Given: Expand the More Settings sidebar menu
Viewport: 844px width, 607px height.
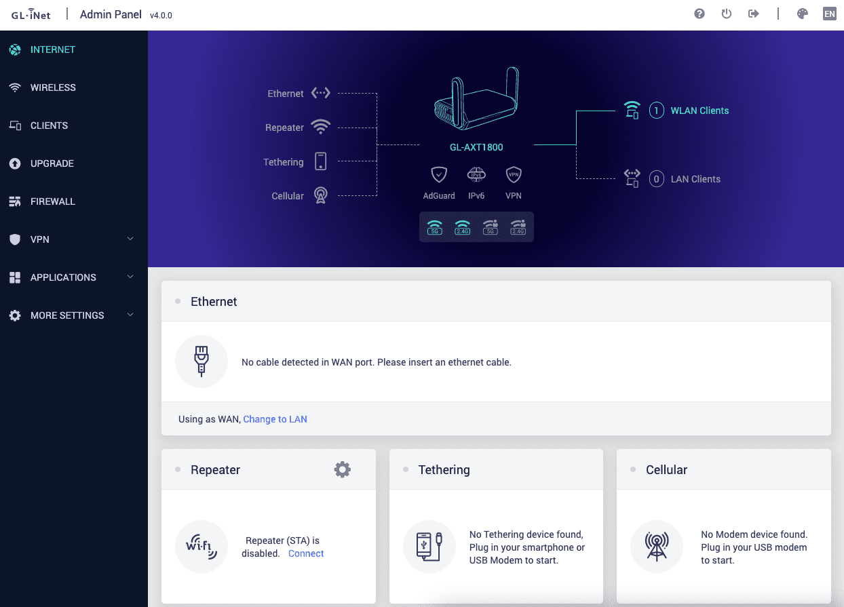Looking at the screenshot, I should 73,315.
